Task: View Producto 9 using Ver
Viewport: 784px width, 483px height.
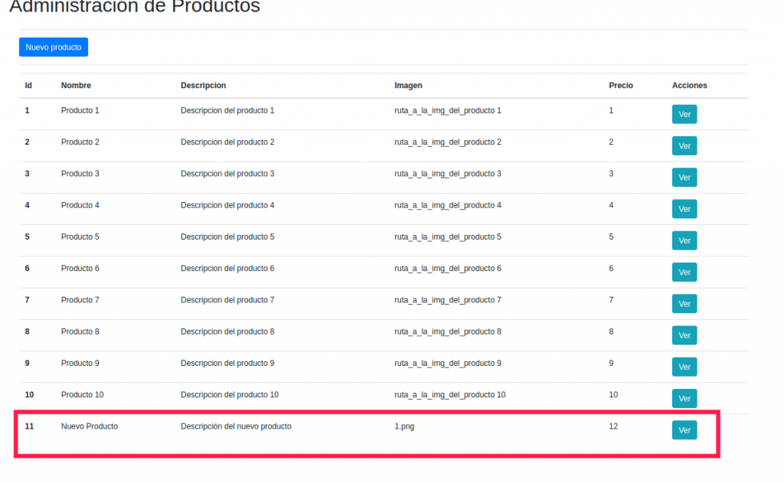Action: coord(684,367)
